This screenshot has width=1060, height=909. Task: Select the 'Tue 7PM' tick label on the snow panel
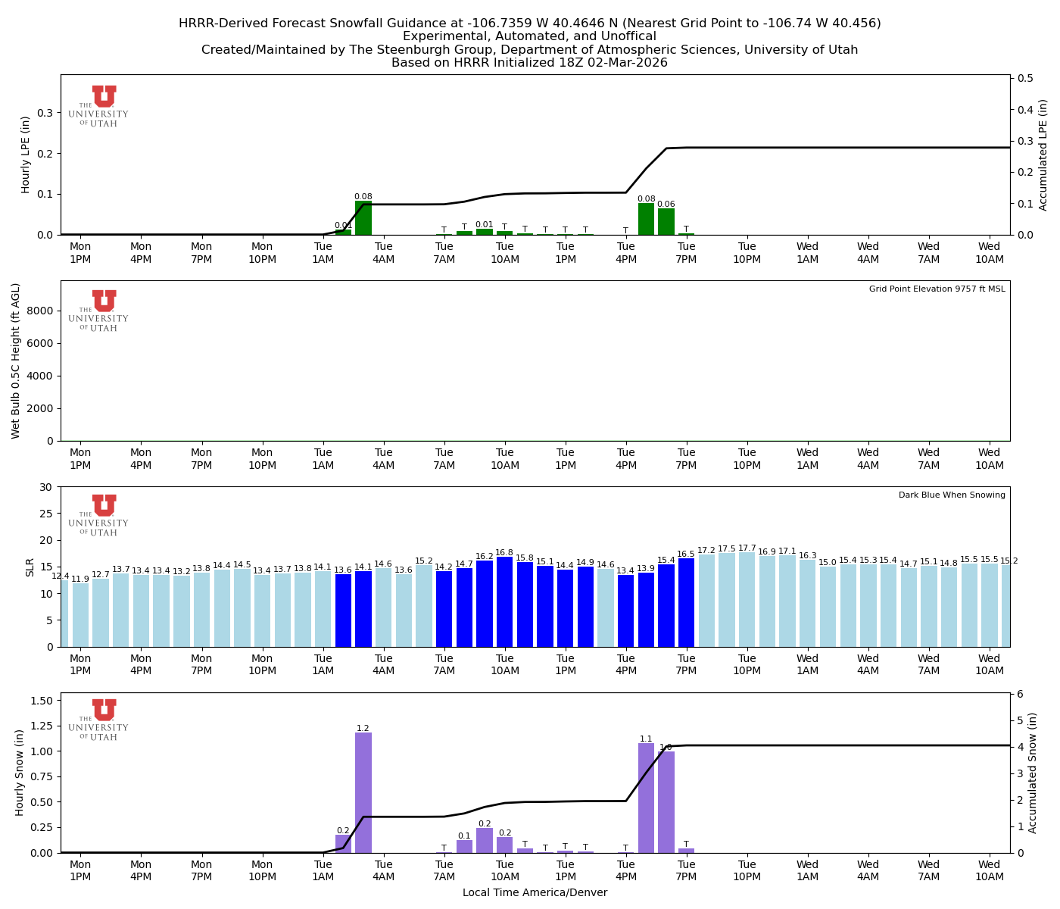pyautogui.click(x=686, y=870)
